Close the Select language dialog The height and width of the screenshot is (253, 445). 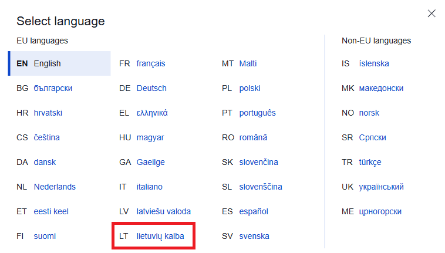431,14
